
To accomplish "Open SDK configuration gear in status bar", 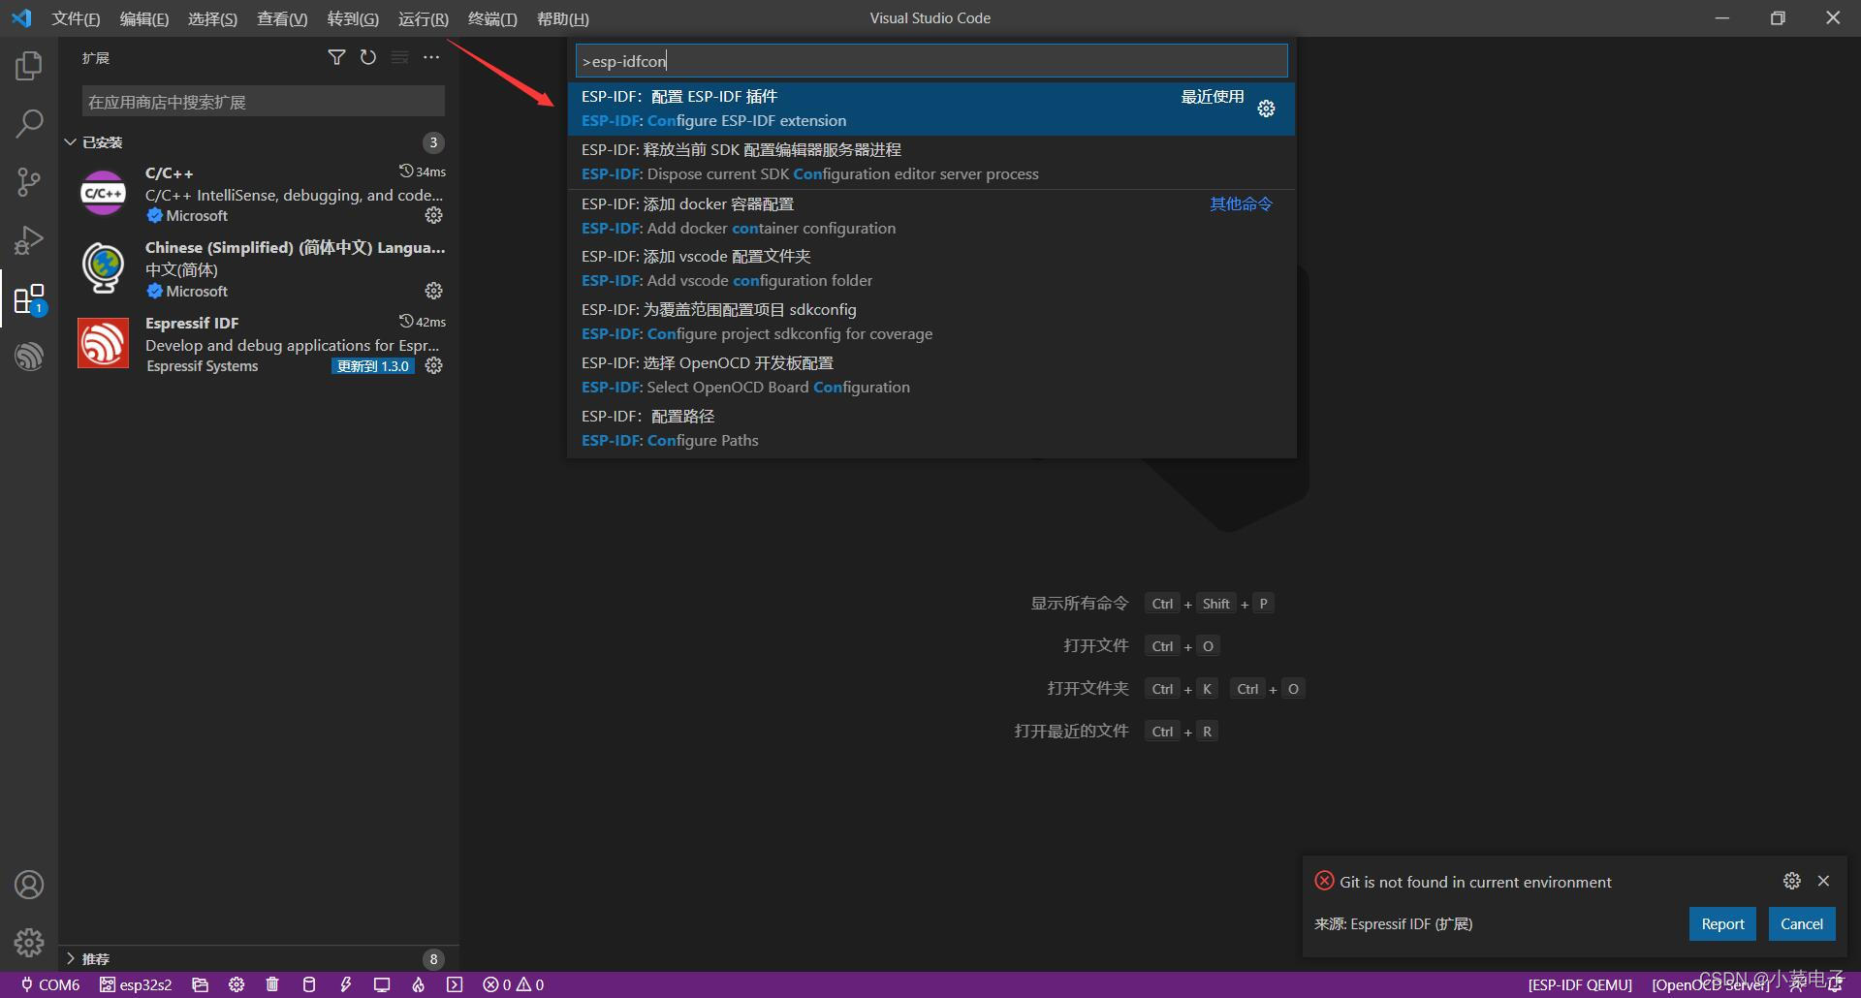I will [x=237, y=984].
